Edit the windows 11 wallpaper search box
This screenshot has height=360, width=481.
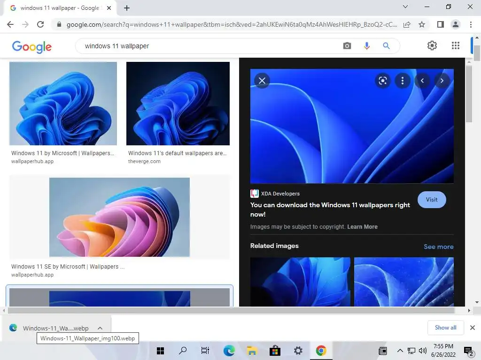[x=209, y=46]
